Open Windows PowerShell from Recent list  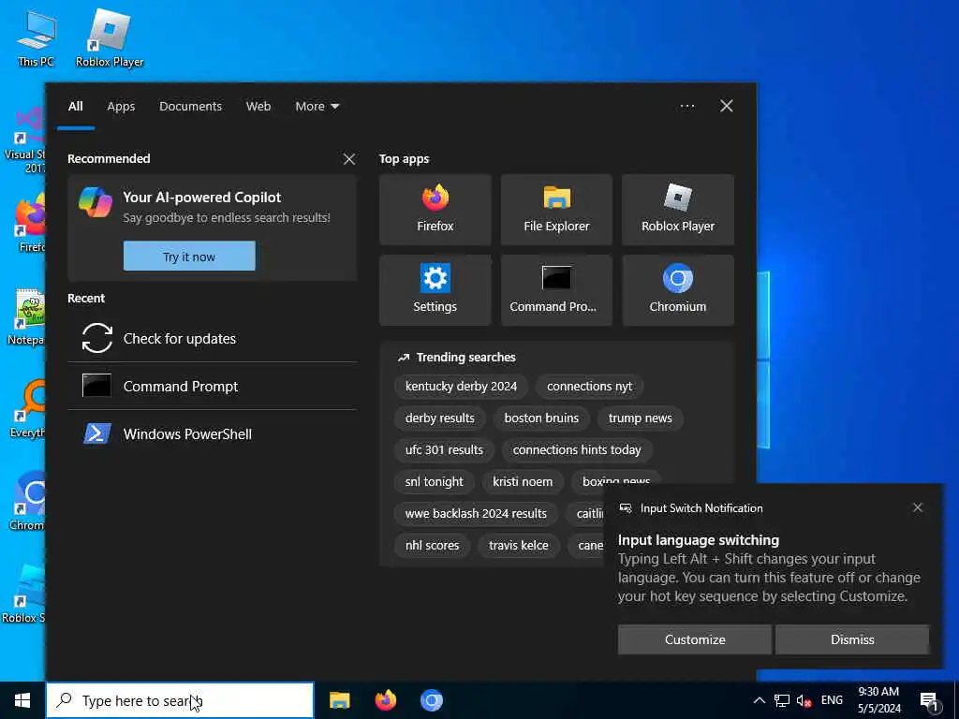(213, 434)
